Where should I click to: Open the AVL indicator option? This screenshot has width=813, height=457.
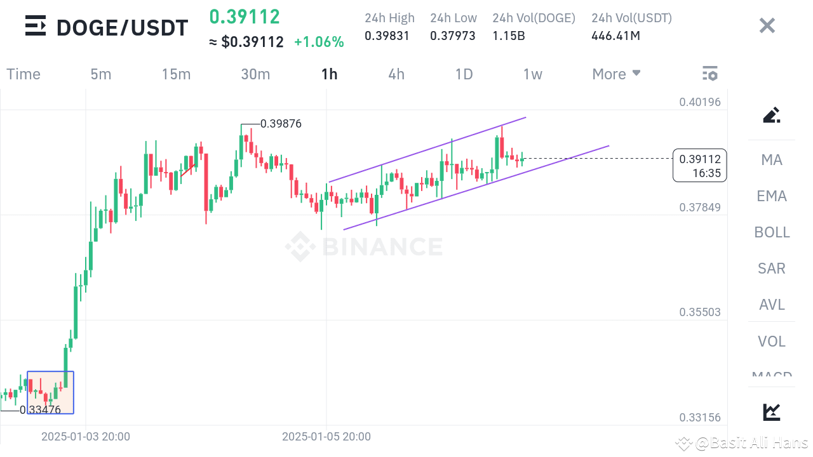pyautogui.click(x=771, y=305)
